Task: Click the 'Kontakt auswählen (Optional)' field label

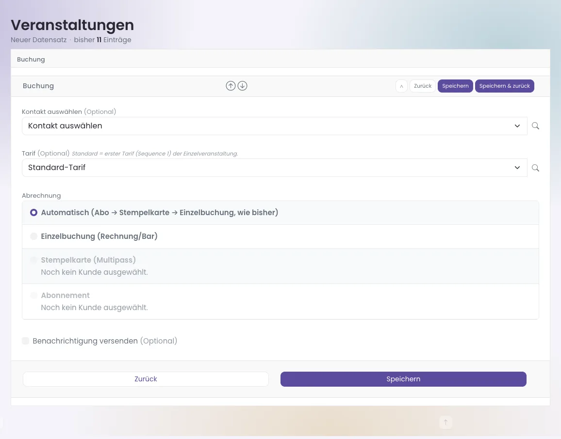Action: (69, 111)
